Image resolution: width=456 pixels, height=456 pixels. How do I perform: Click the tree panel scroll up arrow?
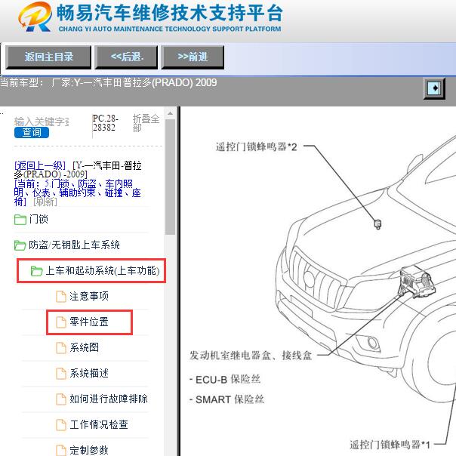pyautogui.click(x=170, y=113)
